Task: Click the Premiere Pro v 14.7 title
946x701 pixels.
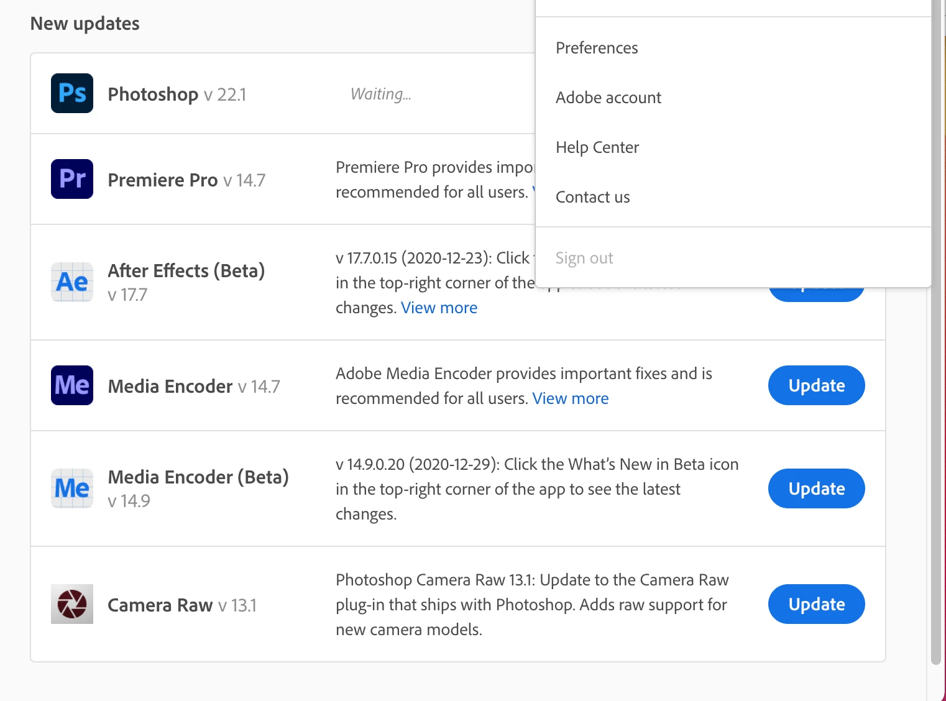Action: [x=186, y=180]
